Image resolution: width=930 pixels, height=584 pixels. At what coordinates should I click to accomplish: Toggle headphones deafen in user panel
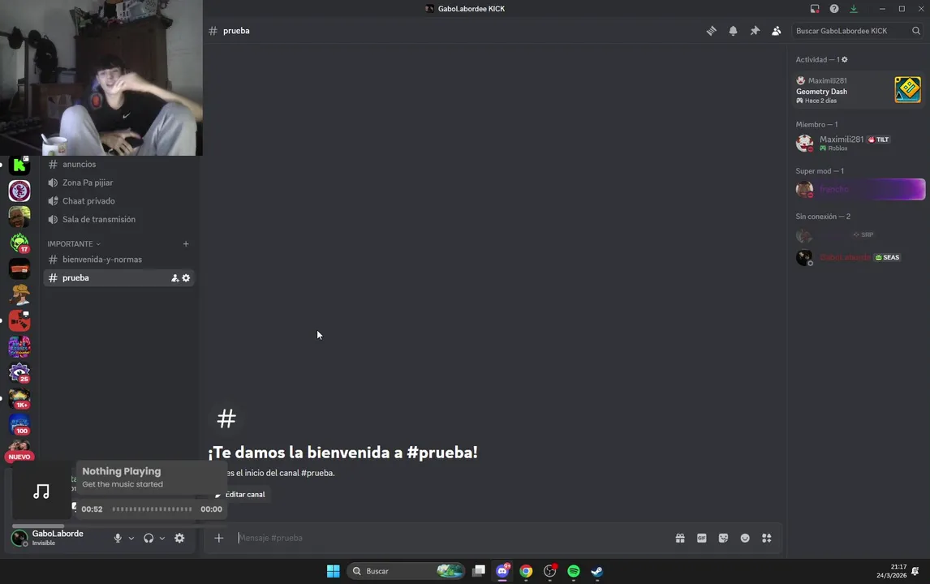click(149, 539)
